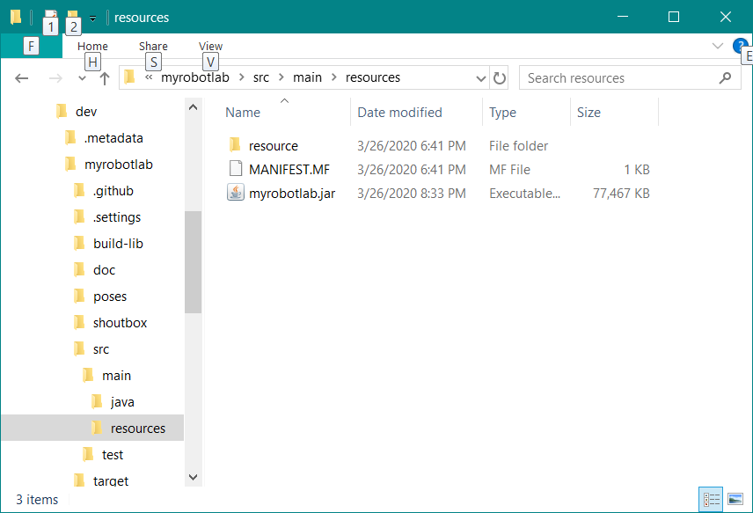Sort by Size column header
This screenshot has width=753, height=513.
point(589,113)
